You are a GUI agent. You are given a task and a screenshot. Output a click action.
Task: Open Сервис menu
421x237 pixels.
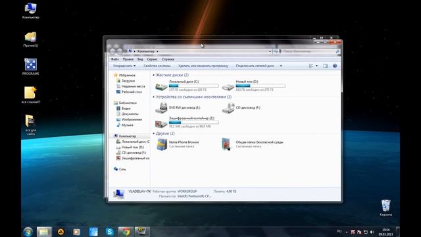click(152, 59)
